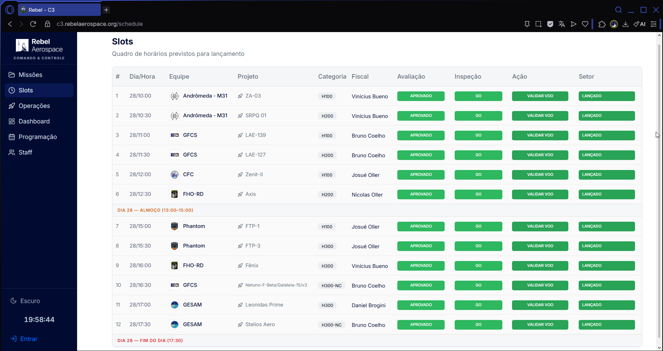Click DIA 28 — ALMOÇO separator row
The height and width of the screenshot is (351, 663).
[x=377, y=210]
